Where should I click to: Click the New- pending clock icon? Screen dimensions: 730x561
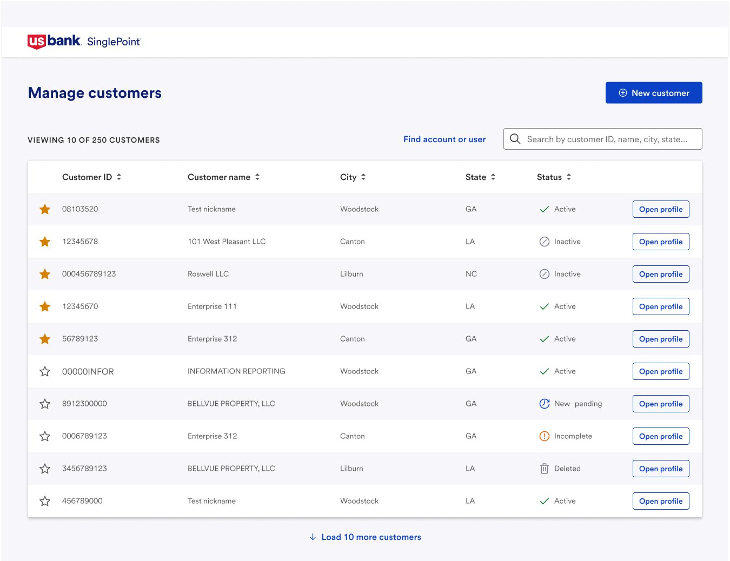click(545, 404)
